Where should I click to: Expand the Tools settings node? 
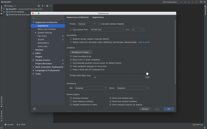[x=33, y=74]
